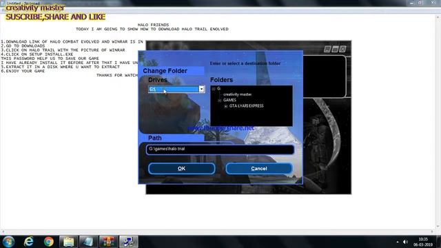The image size is (441, 248).
Task: Open the taskbar clock and date
Action: (x=423, y=242)
